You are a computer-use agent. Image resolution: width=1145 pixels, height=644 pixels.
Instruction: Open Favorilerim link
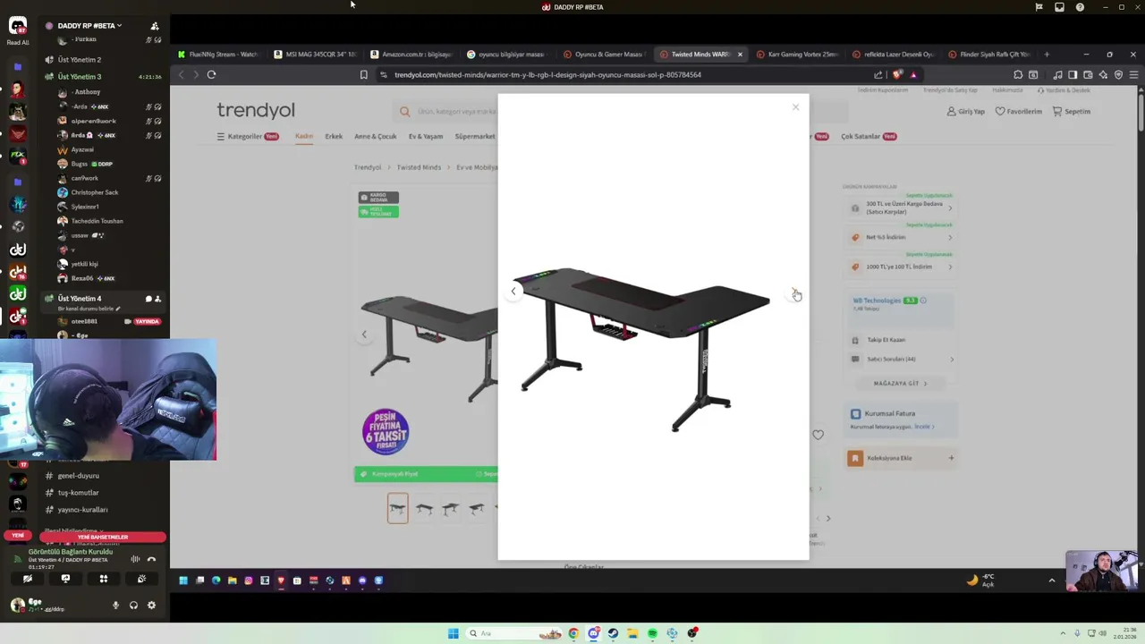[x=1019, y=112]
